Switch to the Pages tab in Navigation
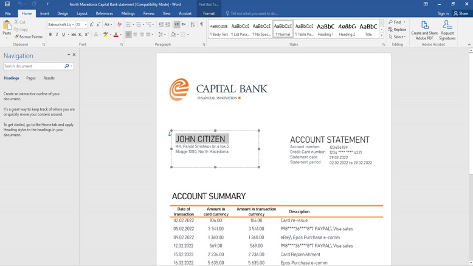The image size is (473, 266). tap(30, 78)
